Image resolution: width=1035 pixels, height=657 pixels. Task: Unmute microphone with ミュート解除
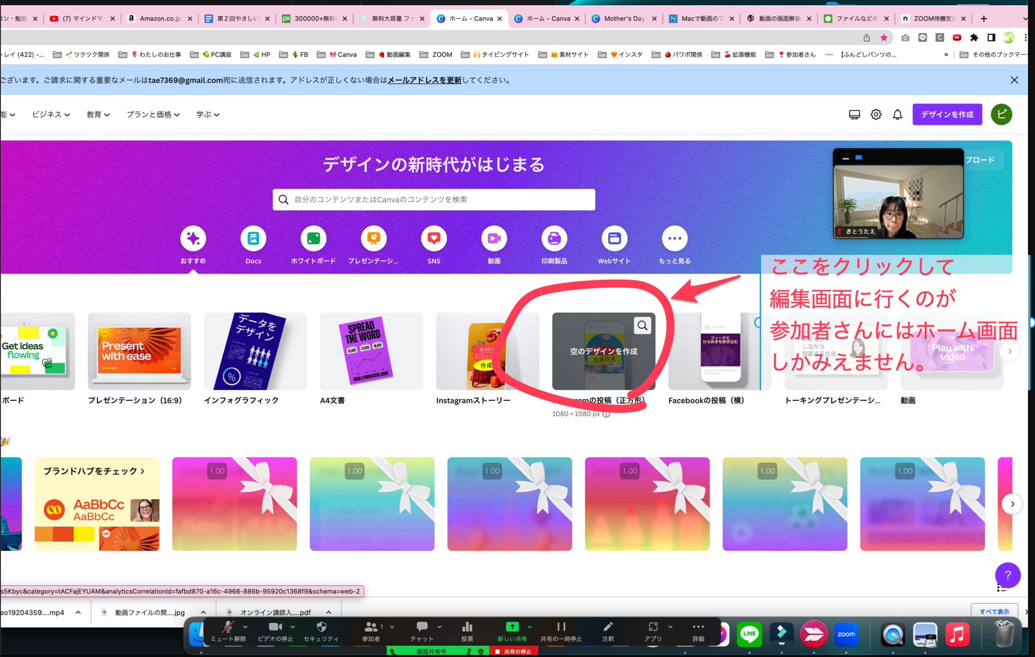click(x=228, y=631)
